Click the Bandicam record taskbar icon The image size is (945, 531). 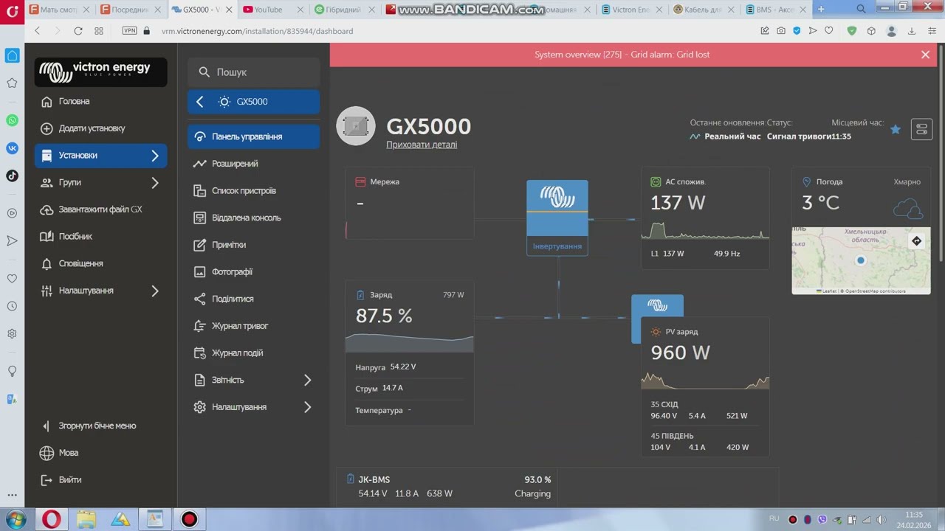point(190,519)
